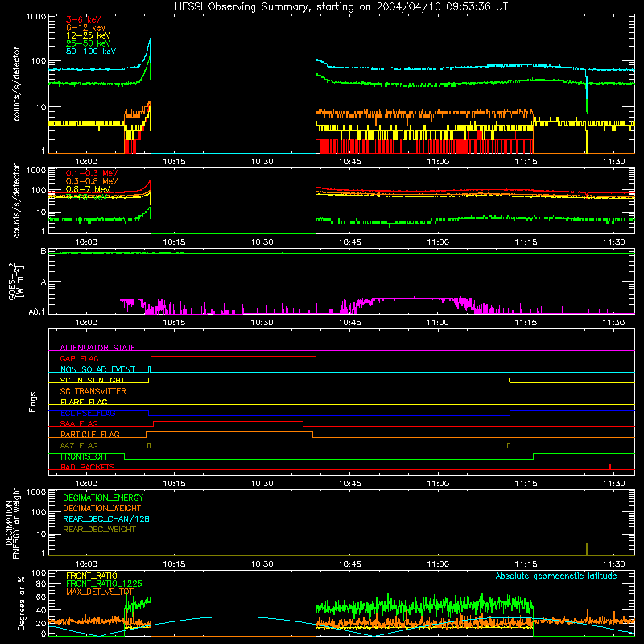Click the FRONT_RATIO_1225 legend entry
644x644 pixels.
[104, 584]
